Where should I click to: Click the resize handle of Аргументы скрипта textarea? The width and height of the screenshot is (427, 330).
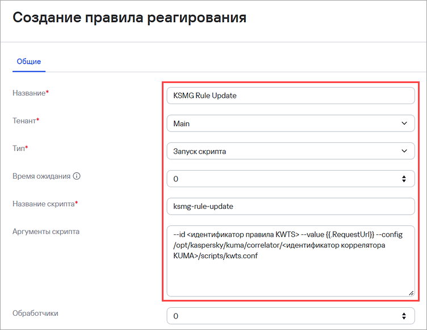(x=411, y=293)
